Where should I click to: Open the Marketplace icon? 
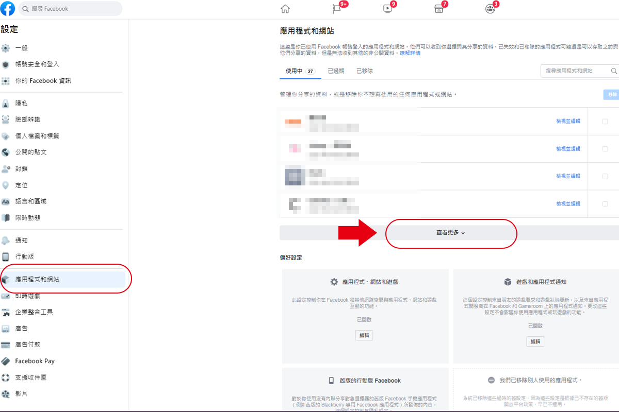tap(438, 9)
